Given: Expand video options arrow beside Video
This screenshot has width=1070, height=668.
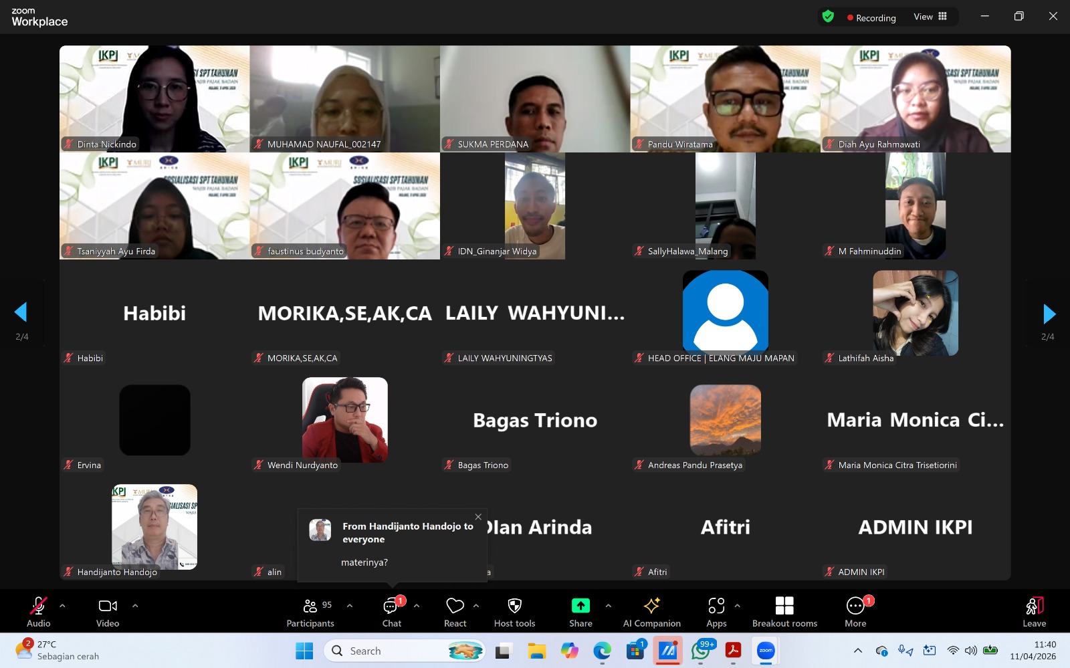Looking at the screenshot, I should tap(135, 606).
